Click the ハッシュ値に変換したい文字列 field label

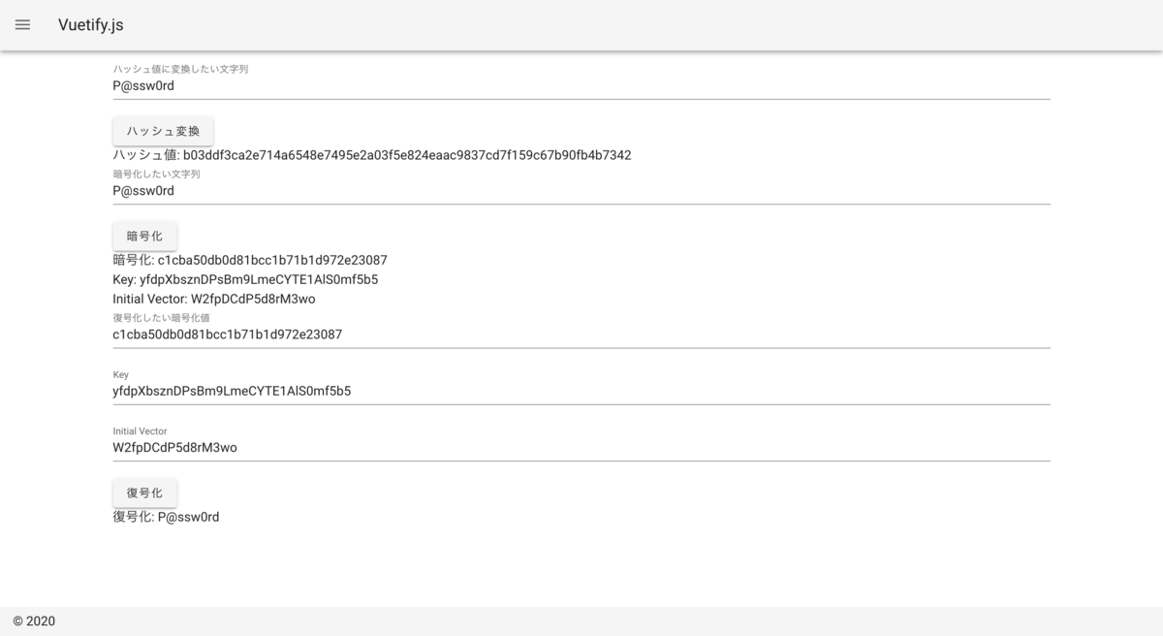point(180,69)
